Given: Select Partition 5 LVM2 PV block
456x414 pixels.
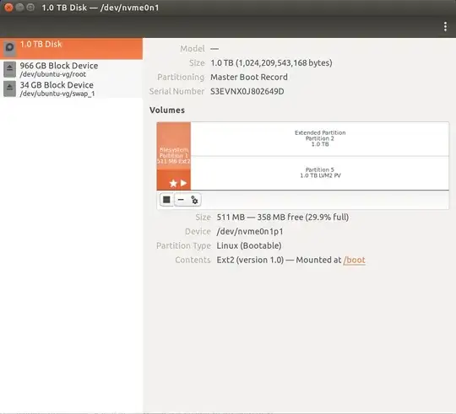Looking at the screenshot, I should coord(320,173).
